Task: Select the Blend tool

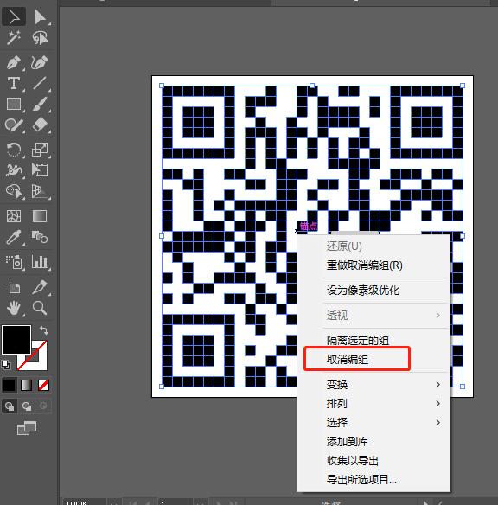Action: pos(40,237)
